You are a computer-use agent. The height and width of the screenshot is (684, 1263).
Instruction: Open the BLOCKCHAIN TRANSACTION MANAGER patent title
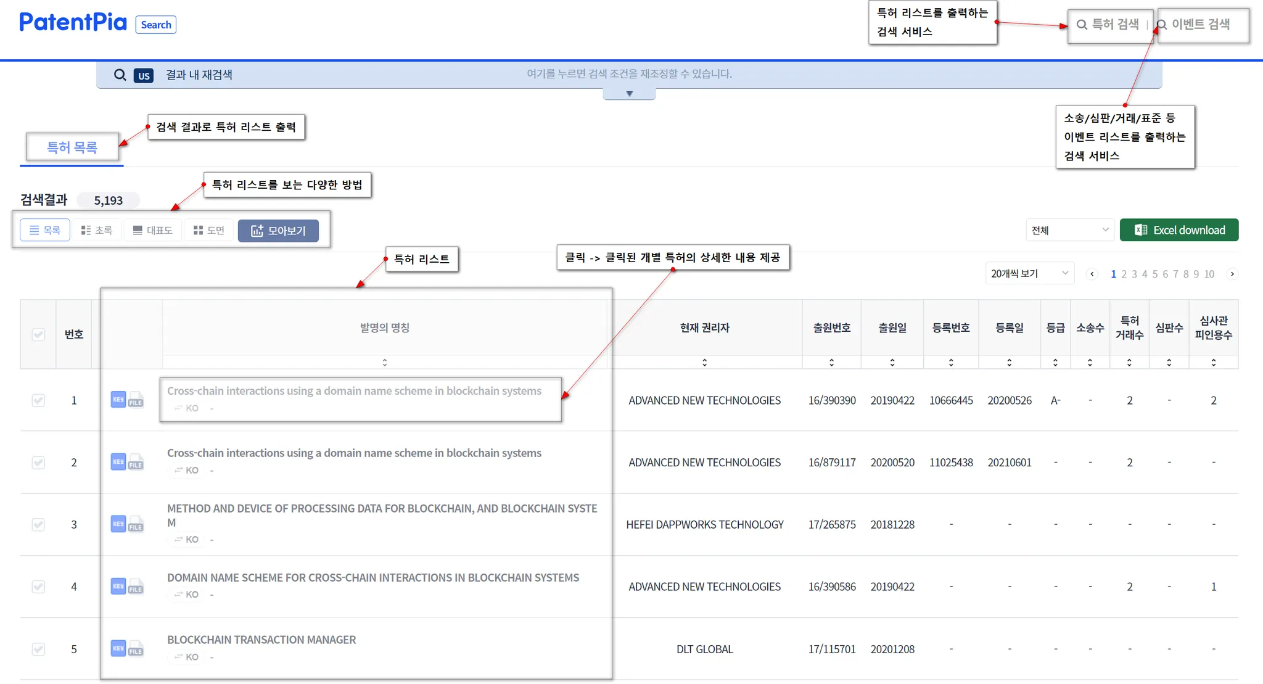261,640
